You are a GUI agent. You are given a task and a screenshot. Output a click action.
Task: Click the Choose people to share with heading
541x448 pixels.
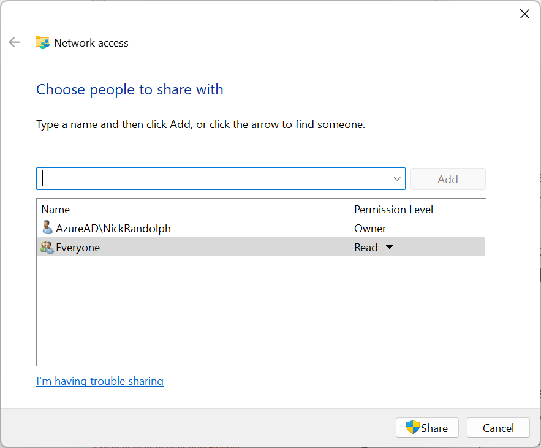click(x=130, y=89)
